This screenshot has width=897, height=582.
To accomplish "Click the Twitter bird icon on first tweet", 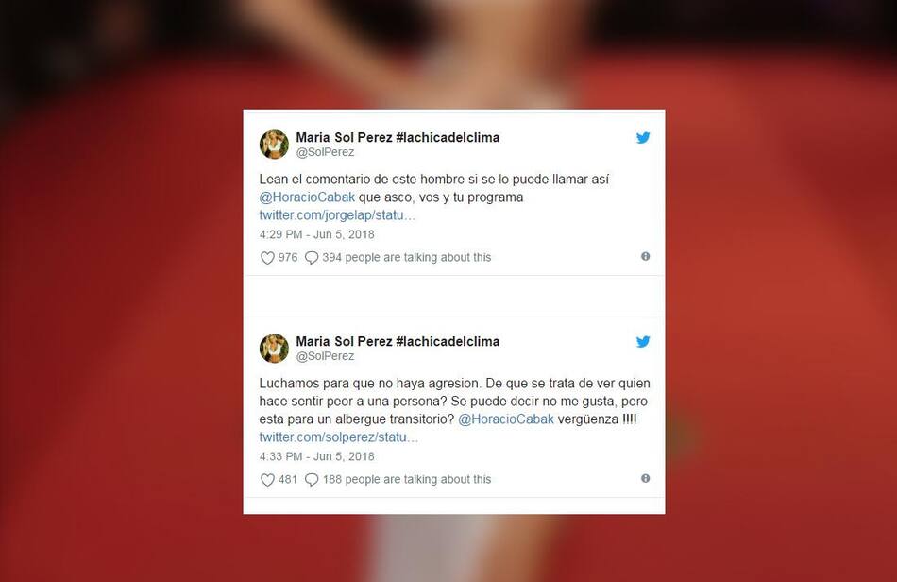I will pos(643,138).
